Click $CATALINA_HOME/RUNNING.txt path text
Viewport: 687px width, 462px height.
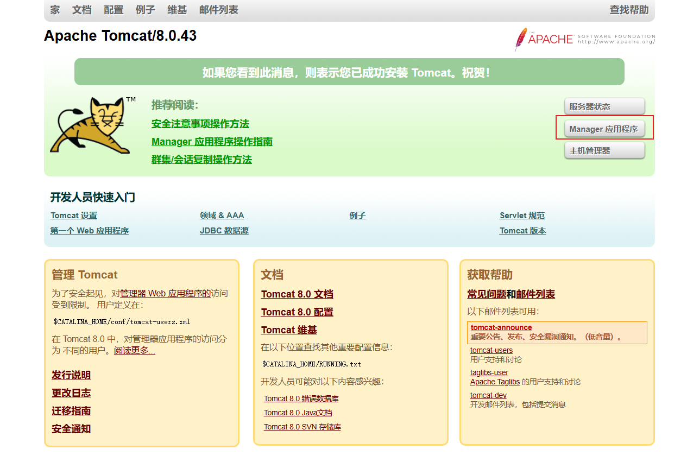pyautogui.click(x=312, y=364)
